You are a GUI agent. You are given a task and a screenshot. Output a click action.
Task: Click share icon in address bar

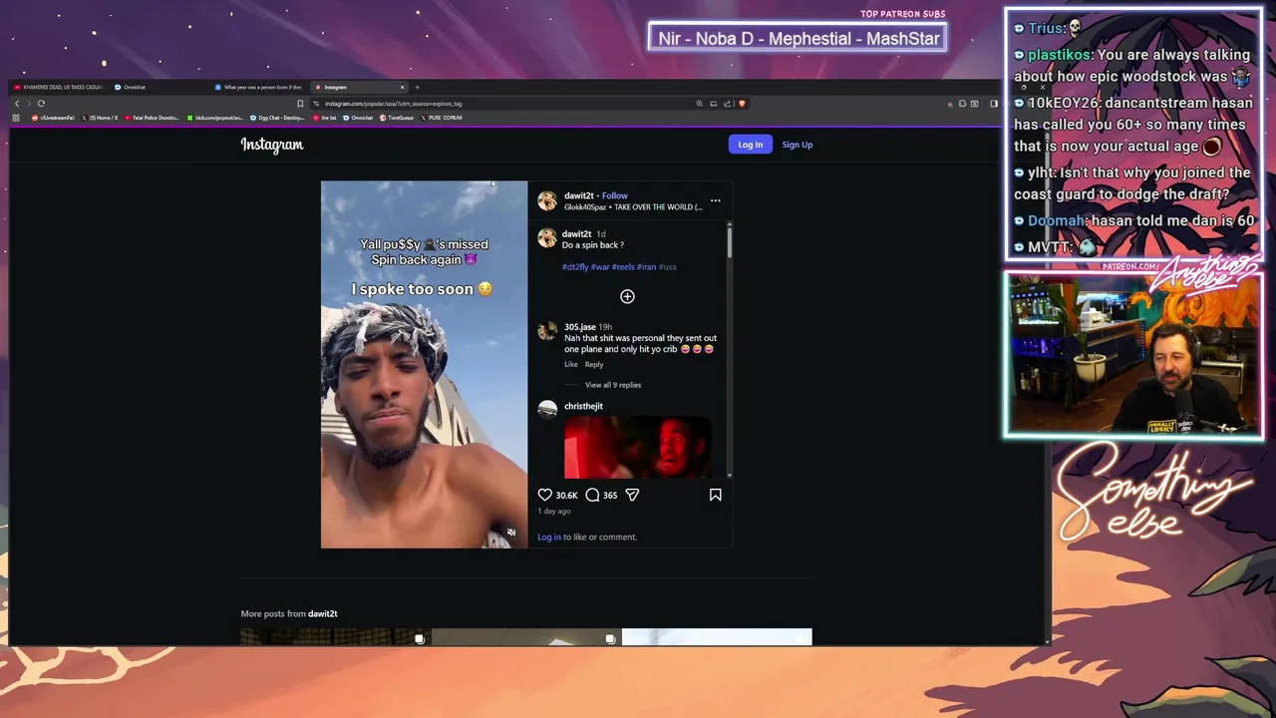728,103
